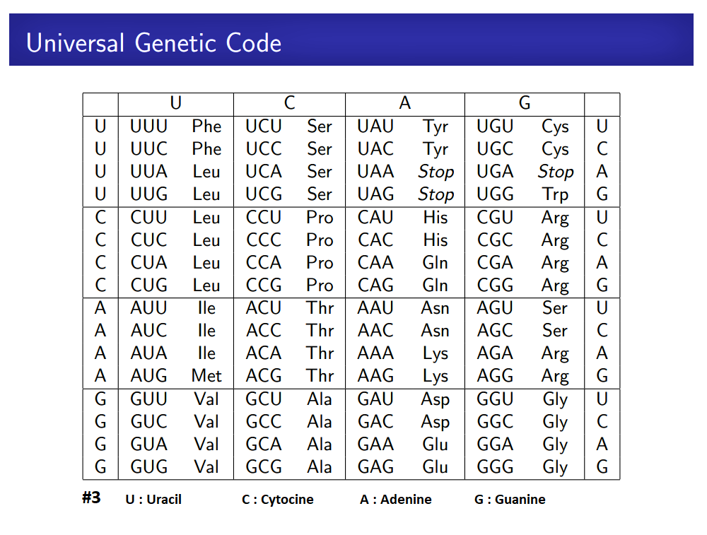Click the UGG codon cell
This screenshot has height=535, width=707.
tap(495, 194)
